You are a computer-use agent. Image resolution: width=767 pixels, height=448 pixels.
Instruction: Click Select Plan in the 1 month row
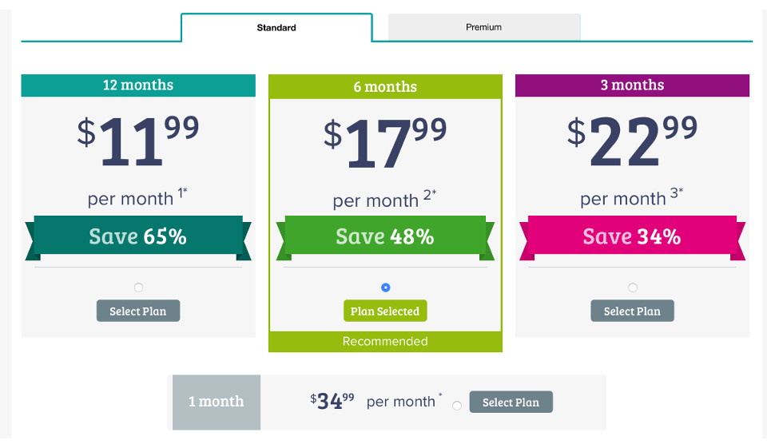511,402
